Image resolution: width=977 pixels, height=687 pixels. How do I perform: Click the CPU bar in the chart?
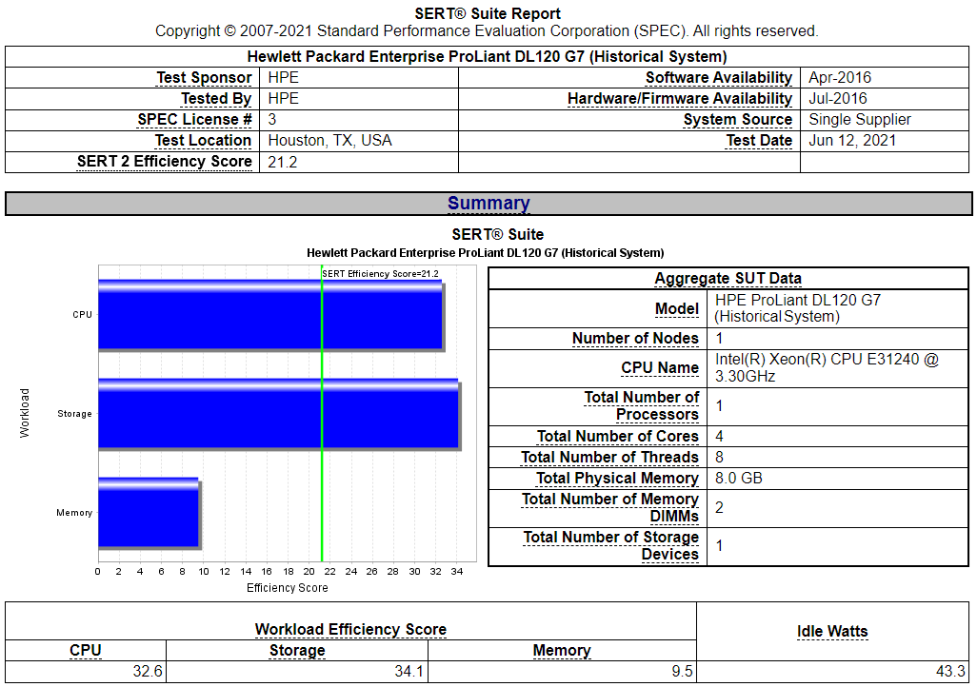(x=271, y=316)
